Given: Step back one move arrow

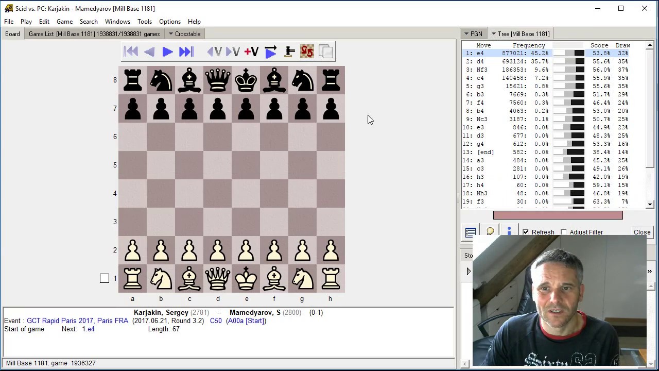Looking at the screenshot, I should tap(149, 52).
